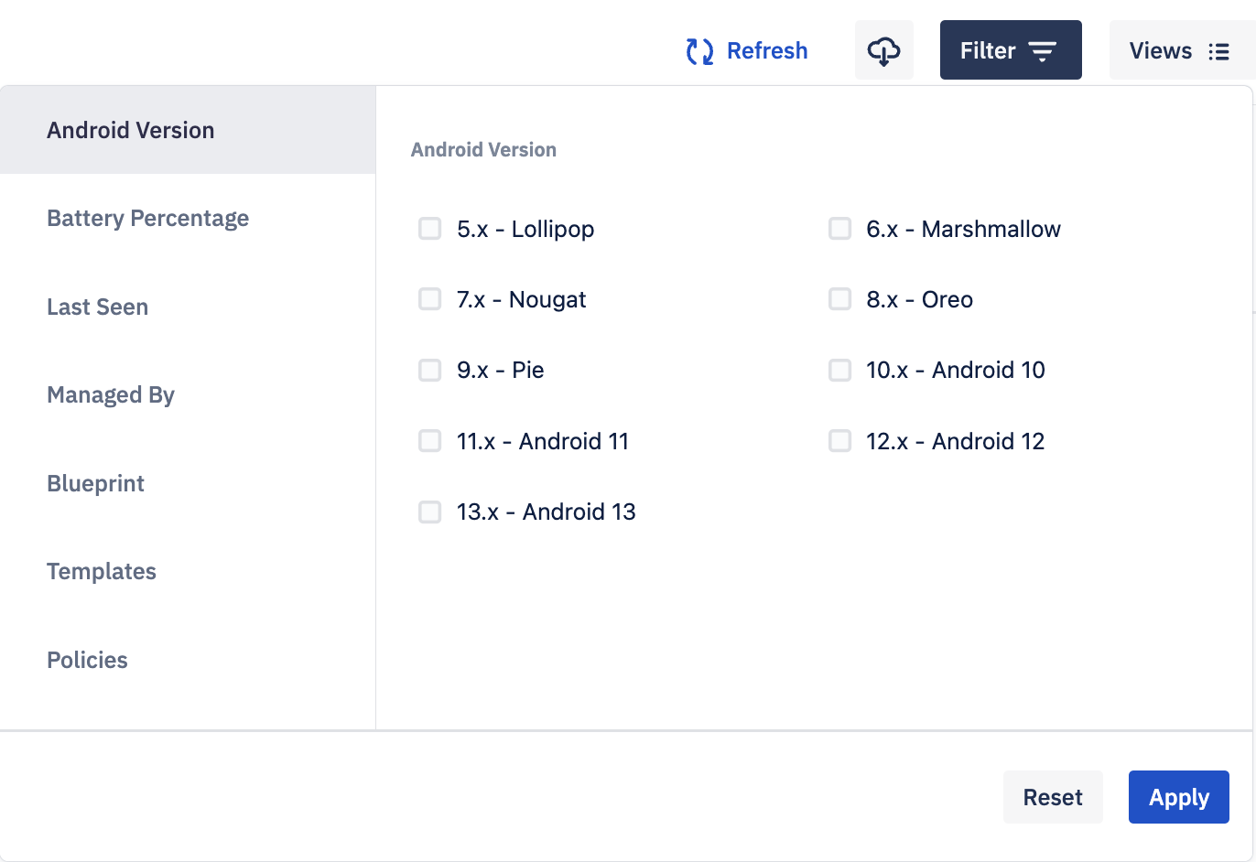Select the Battery Percentage filter category
Image resolution: width=1256 pixels, height=862 pixels.
[x=188, y=218]
